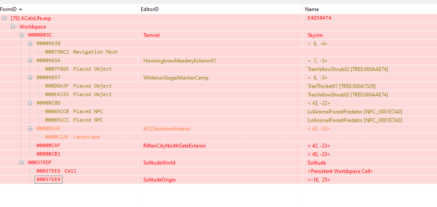Click TreeYellowShrub02 name in 0007F86E row

coord(348,69)
